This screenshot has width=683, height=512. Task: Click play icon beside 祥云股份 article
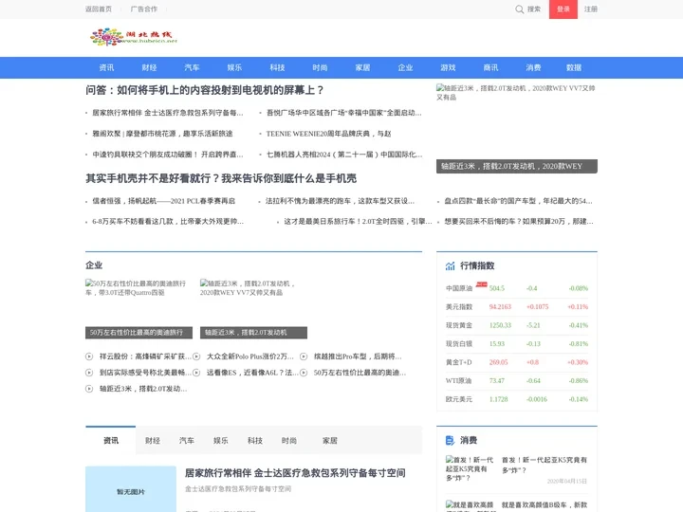pyautogui.click(x=89, y=357)
